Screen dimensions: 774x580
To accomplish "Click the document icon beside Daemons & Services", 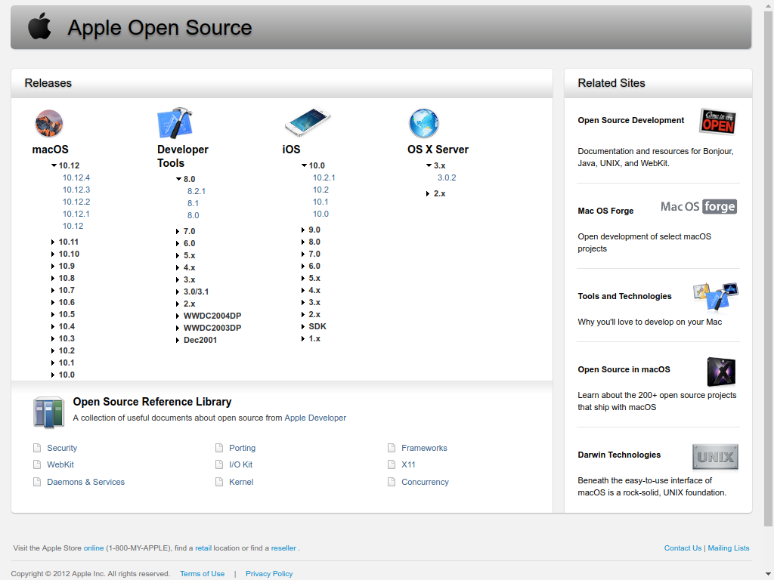I will click(x=37, y=482).
